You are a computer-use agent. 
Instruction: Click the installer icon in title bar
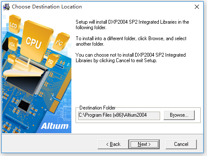click(x=6, y=7)
